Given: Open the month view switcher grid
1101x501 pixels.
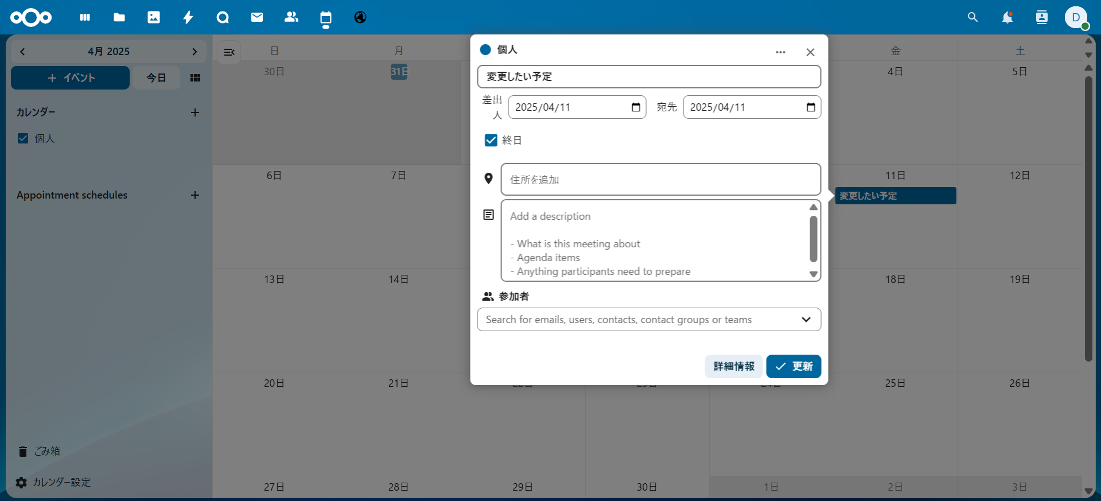Looking at the screenshot, I should pos(195,77).
